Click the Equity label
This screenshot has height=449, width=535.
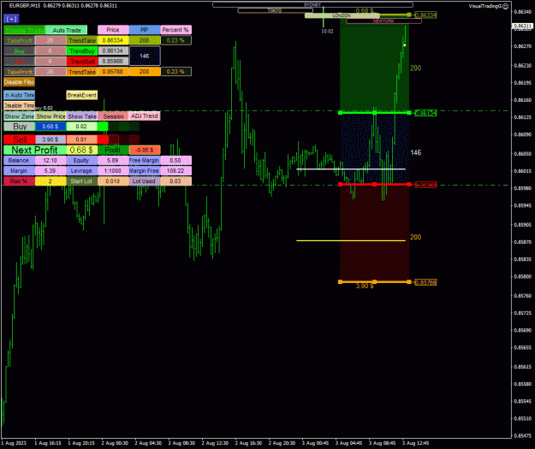pos(82,160)
